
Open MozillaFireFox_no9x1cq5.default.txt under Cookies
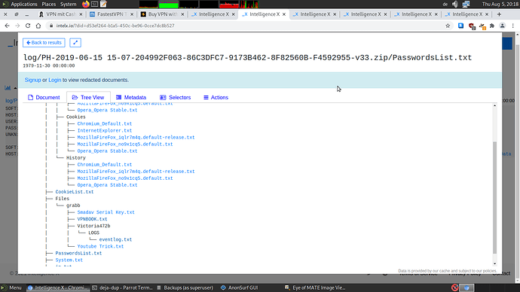(125, 144)
